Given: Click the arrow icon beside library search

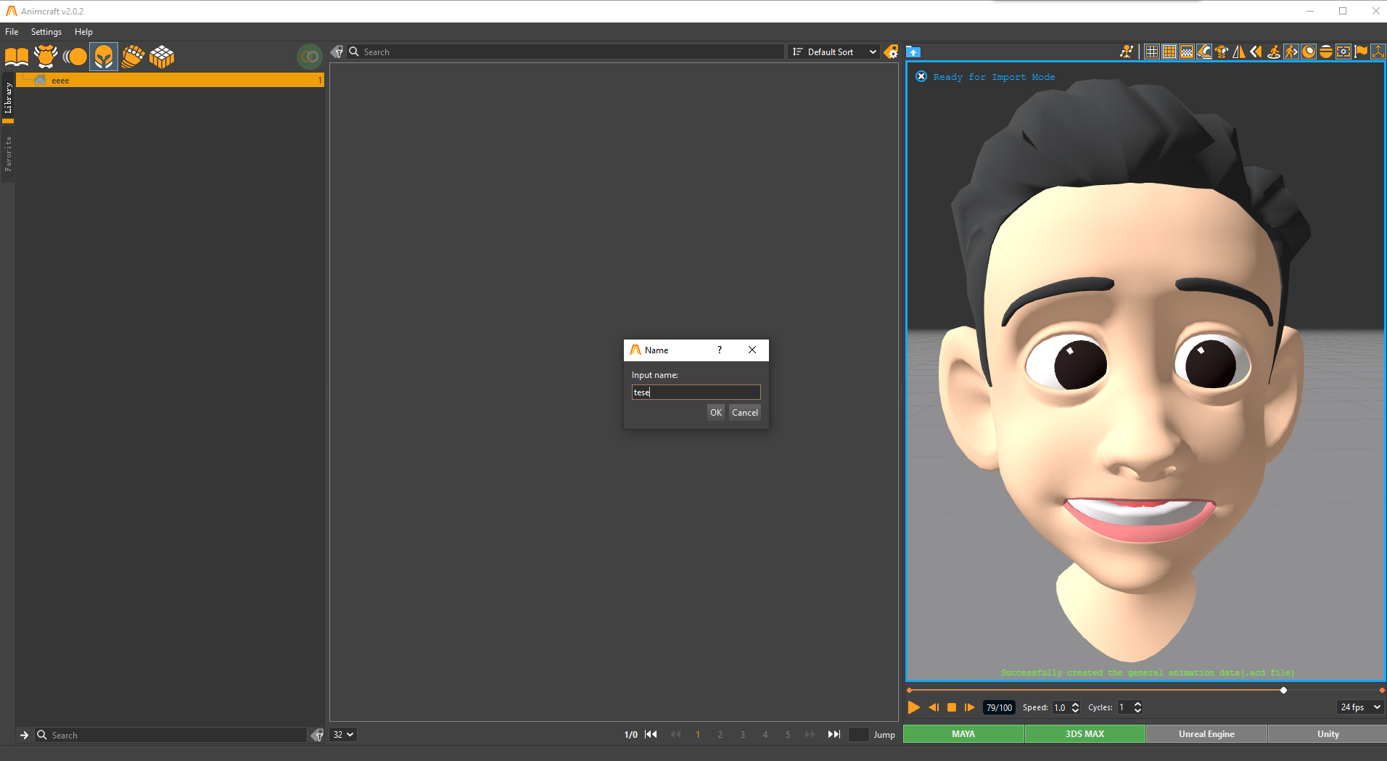Looking at the screenshot, I should (24, 735).
